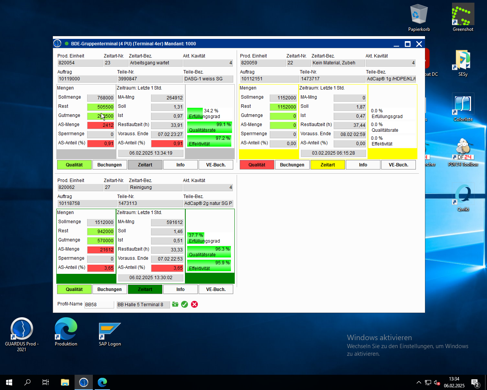487x390 pixels.
Task: Open PDF24 Toolbox desktop icon
Action: tap(463, 152)
